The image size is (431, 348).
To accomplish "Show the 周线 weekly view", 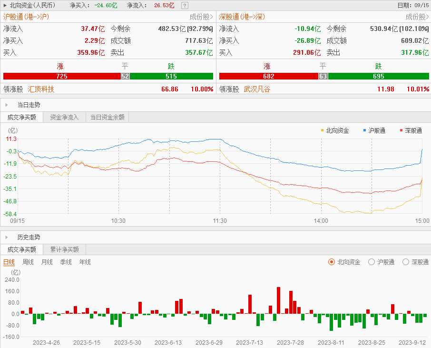I will [28, 262].
